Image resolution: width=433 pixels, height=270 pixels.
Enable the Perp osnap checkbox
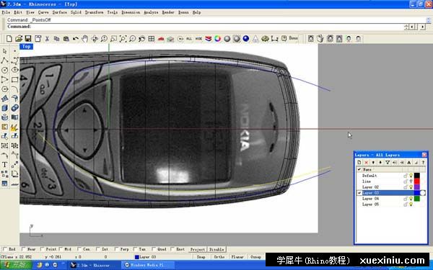click(116, 249)
